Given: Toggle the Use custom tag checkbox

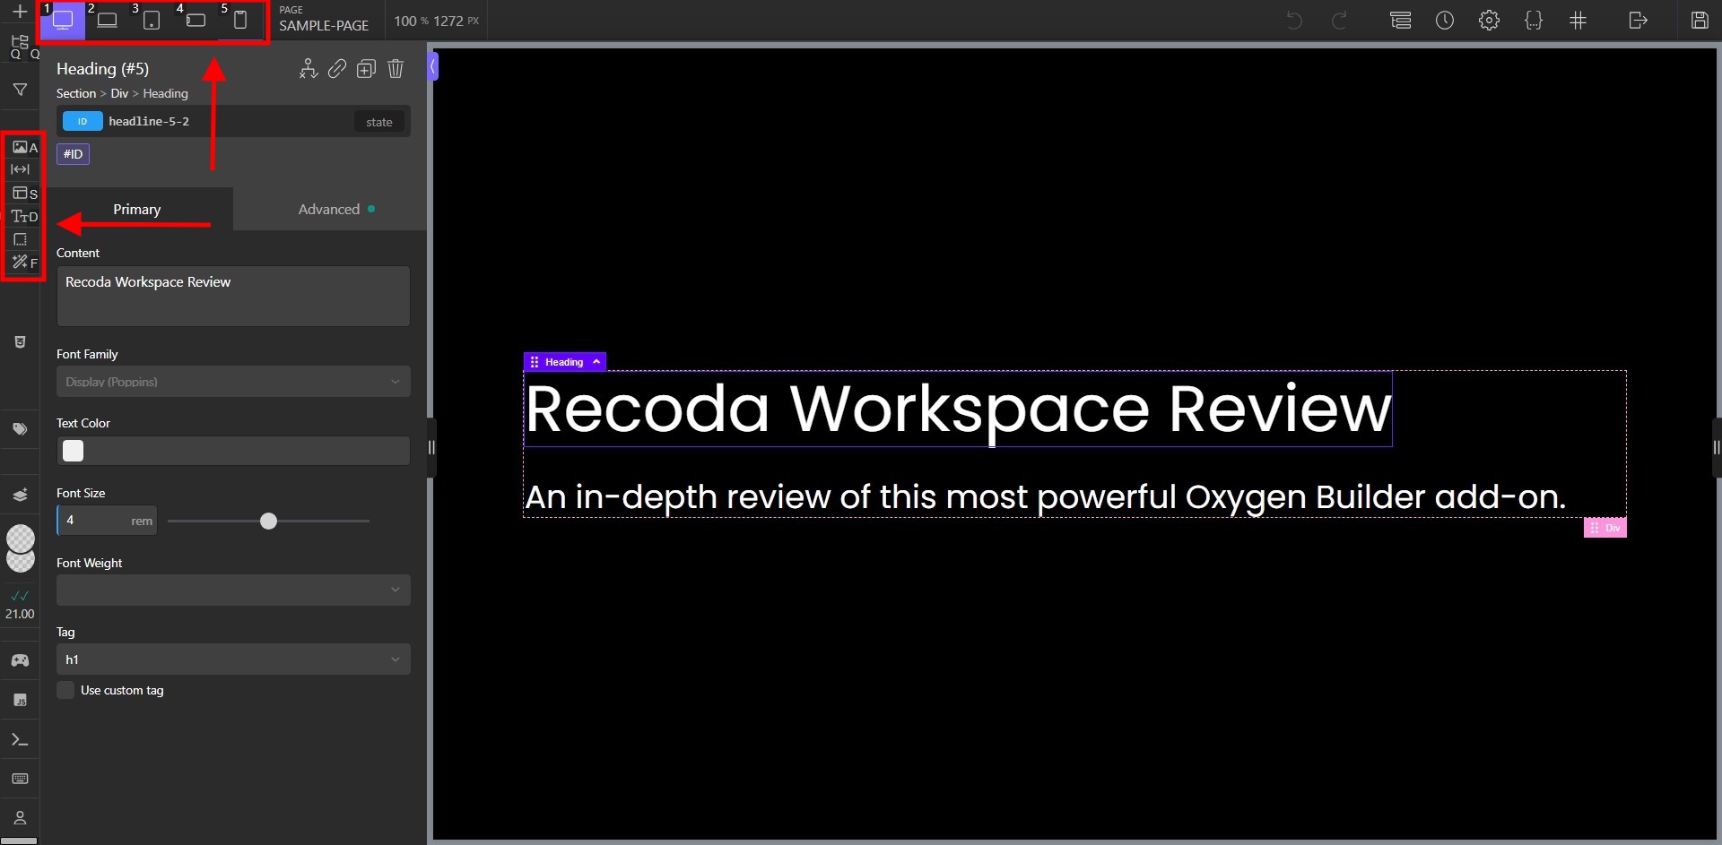Looking at the screenshot, I should (x=65, y=690).
